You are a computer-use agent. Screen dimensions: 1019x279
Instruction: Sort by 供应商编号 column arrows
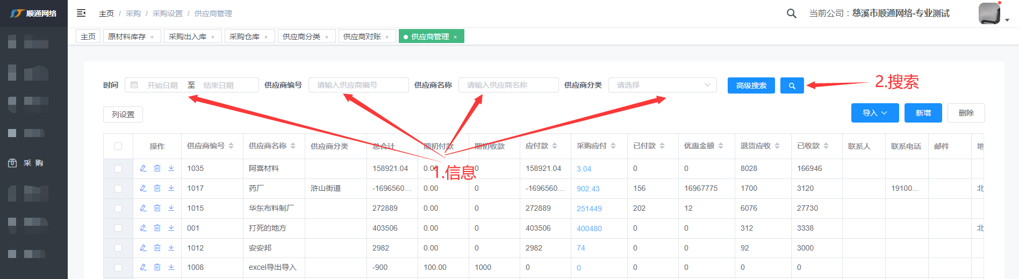point(231,146)
